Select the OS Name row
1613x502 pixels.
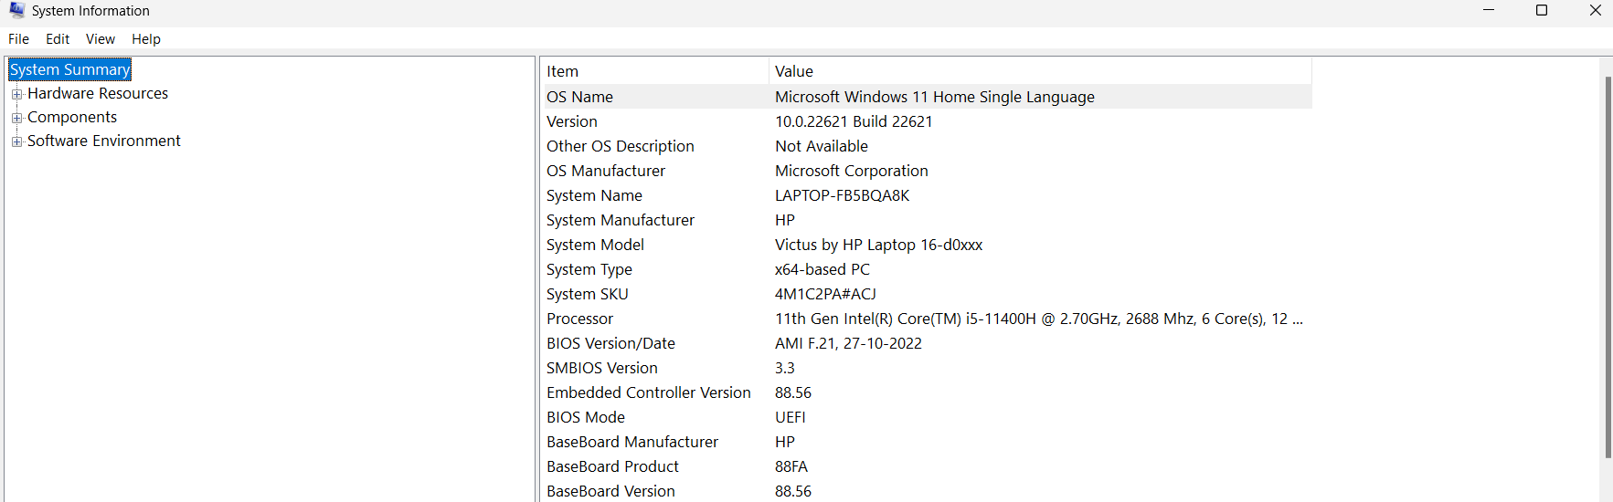tap(580, 97)
